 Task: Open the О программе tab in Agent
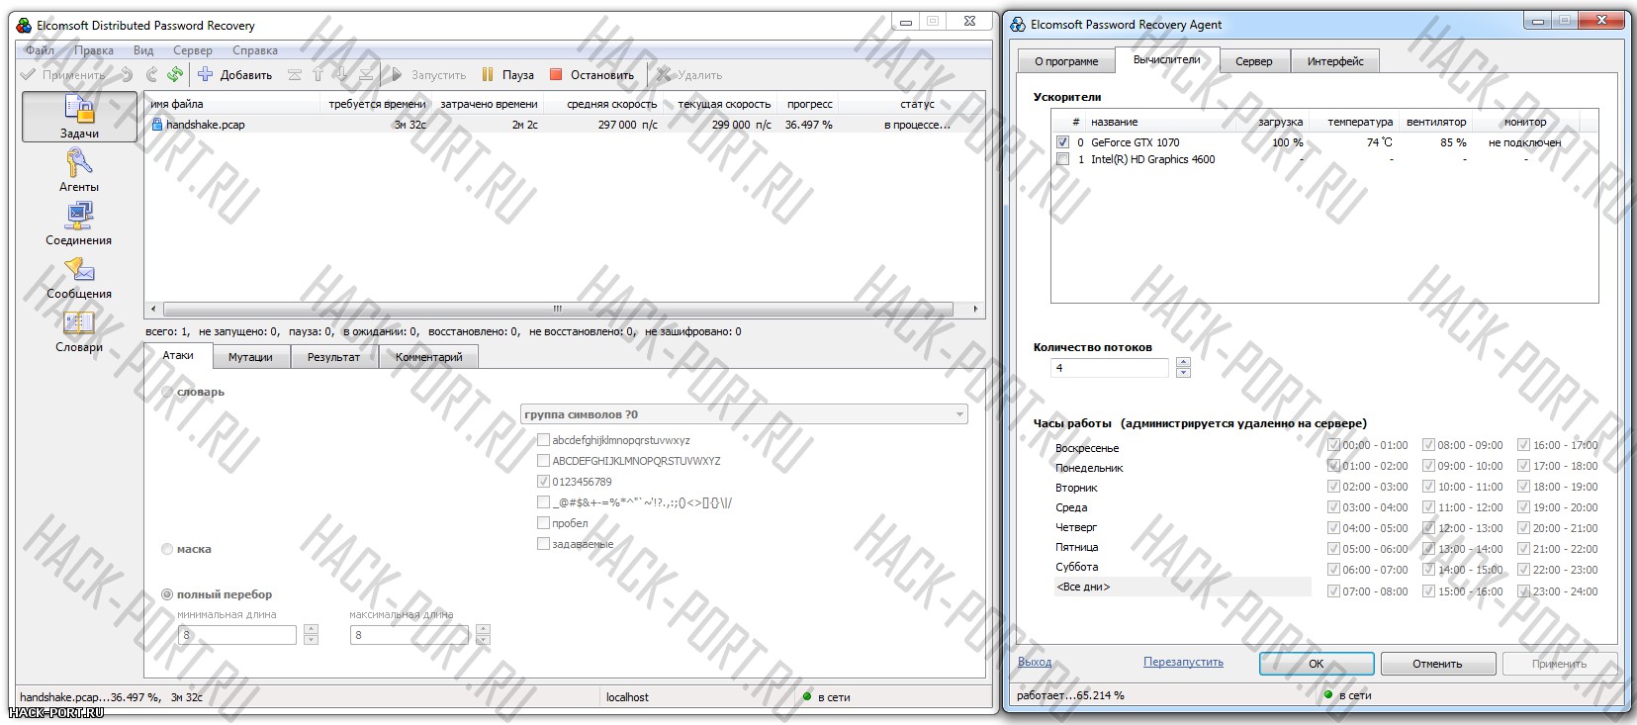1066,61
